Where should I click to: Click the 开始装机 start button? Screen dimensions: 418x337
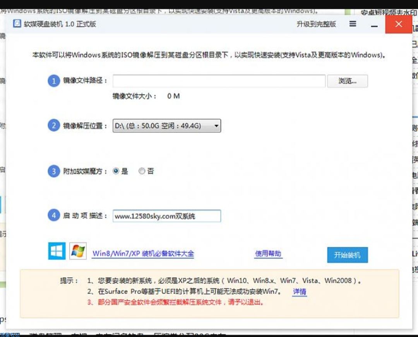tap(348, 255)
